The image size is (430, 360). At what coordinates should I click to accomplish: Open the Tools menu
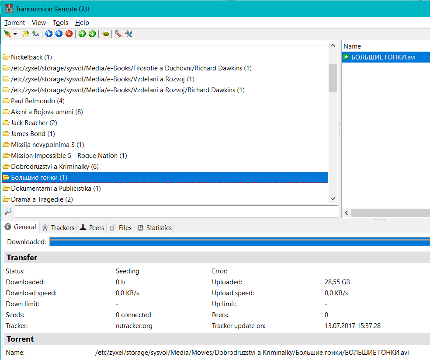click(x=60, y=22)
